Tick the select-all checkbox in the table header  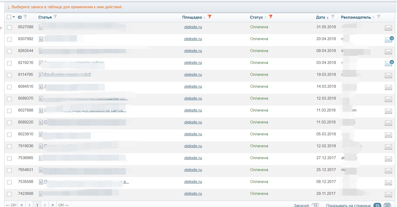(9, 17)
